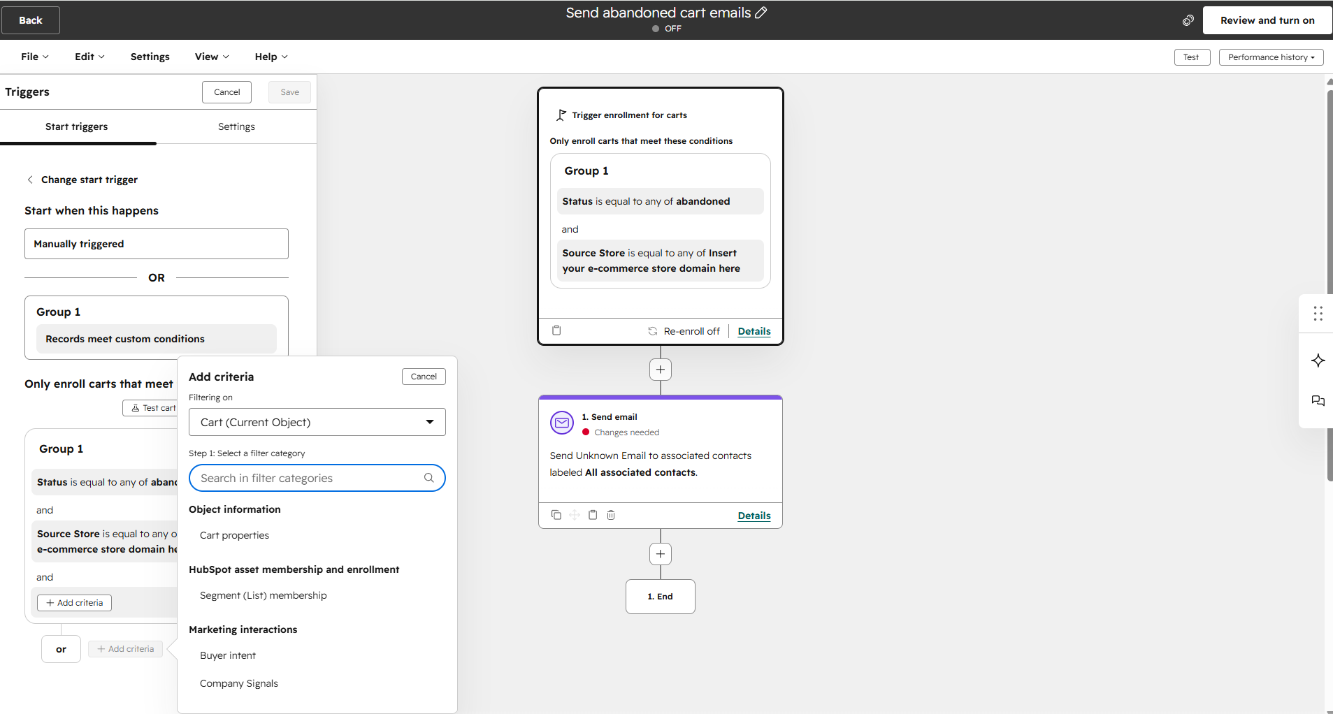Click the Status abandoned condition on canvas card
Viewport: 1333px width, 714px height.
coord(660,201)
